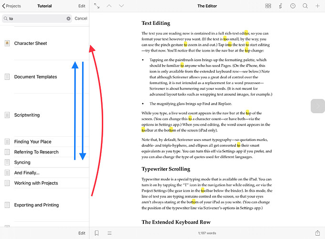325x239 pixels.
Task: Toggle full-screen editor expand arrows
Action: pos(97,6)
